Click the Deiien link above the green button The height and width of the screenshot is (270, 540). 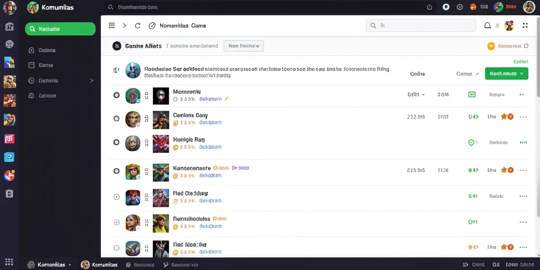tap(520, 62)
